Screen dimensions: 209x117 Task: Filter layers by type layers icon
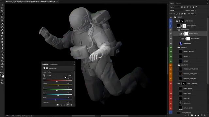188,7
